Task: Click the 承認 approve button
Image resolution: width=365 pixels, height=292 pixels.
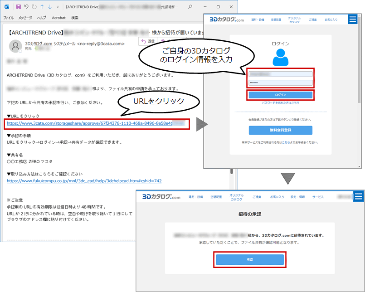Action: click(250, 259)
